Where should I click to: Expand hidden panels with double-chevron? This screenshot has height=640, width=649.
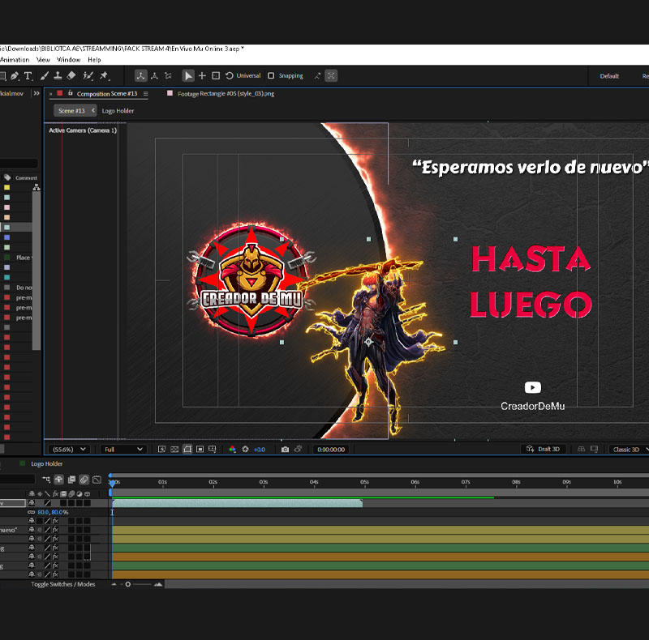37,93
